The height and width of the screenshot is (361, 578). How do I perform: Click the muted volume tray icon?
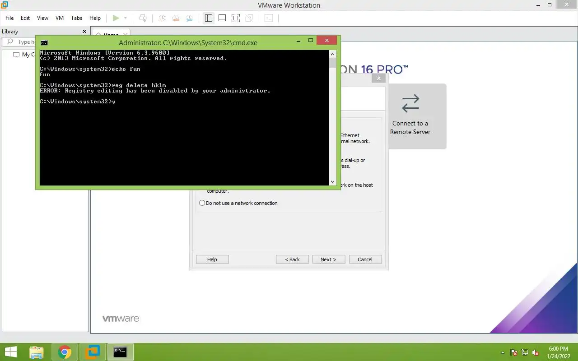tap(536, 352)
